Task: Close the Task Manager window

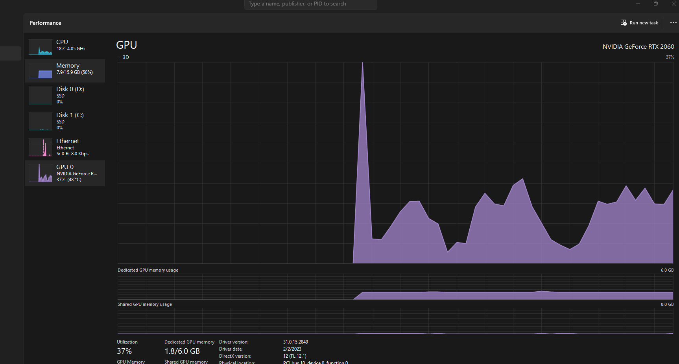Action: [x=673, y=4]
